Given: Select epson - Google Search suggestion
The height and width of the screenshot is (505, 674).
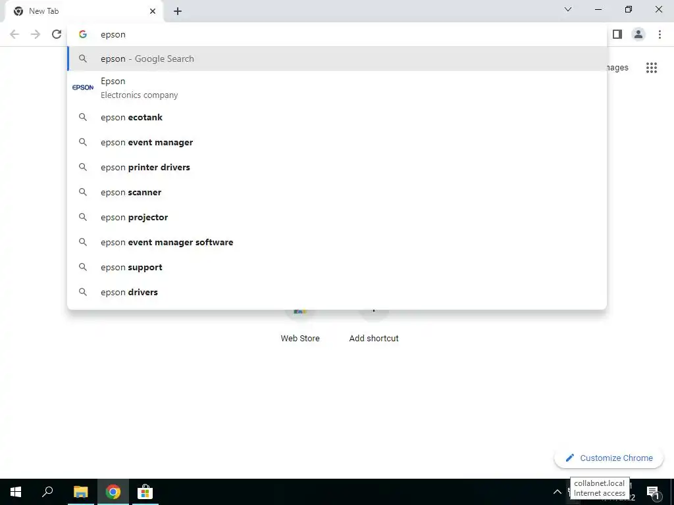Looking at the screenshot, I should pos(337,59).
